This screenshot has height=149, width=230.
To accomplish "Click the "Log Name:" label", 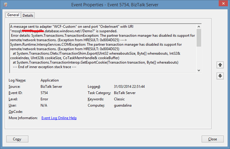I will [17, 80].
